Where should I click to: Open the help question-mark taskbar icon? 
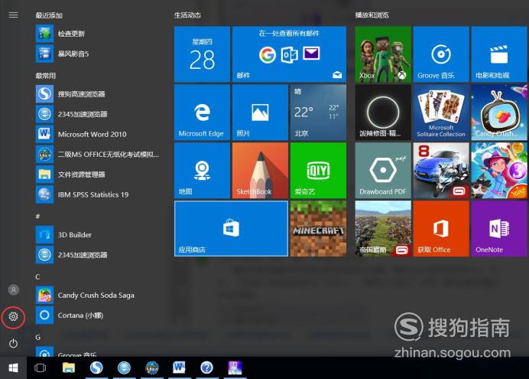coord(207,368)
